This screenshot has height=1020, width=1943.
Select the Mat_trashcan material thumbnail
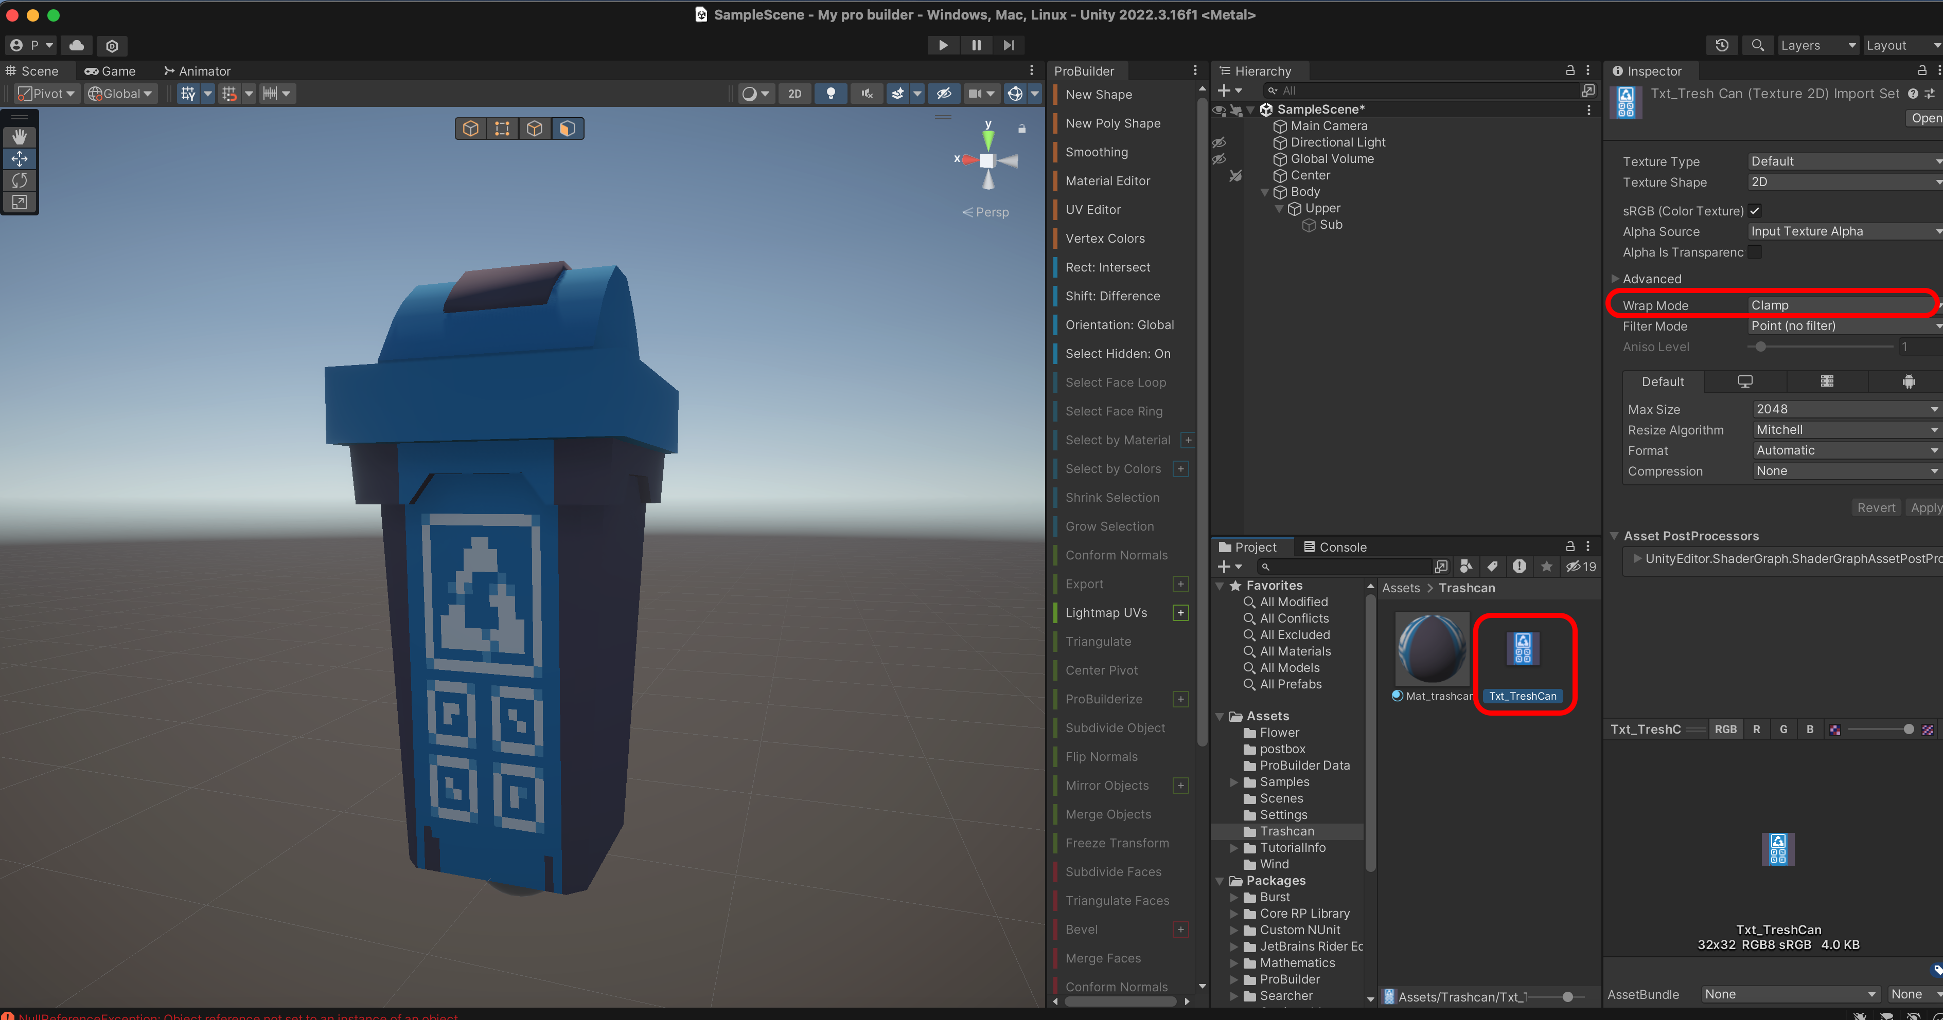tap(1432, 649)
